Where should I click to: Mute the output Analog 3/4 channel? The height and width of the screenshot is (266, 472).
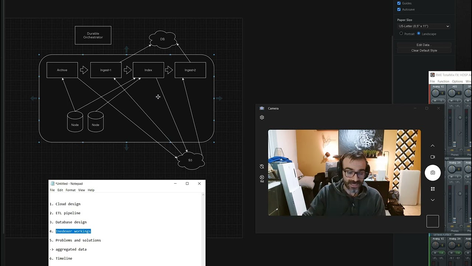(x=451, y=177)
